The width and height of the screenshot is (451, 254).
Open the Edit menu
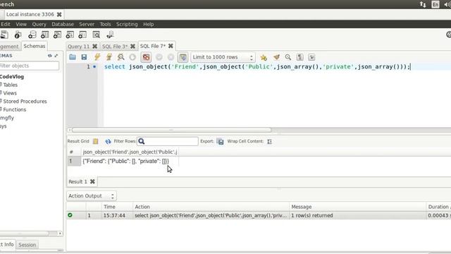pos(6,24)
